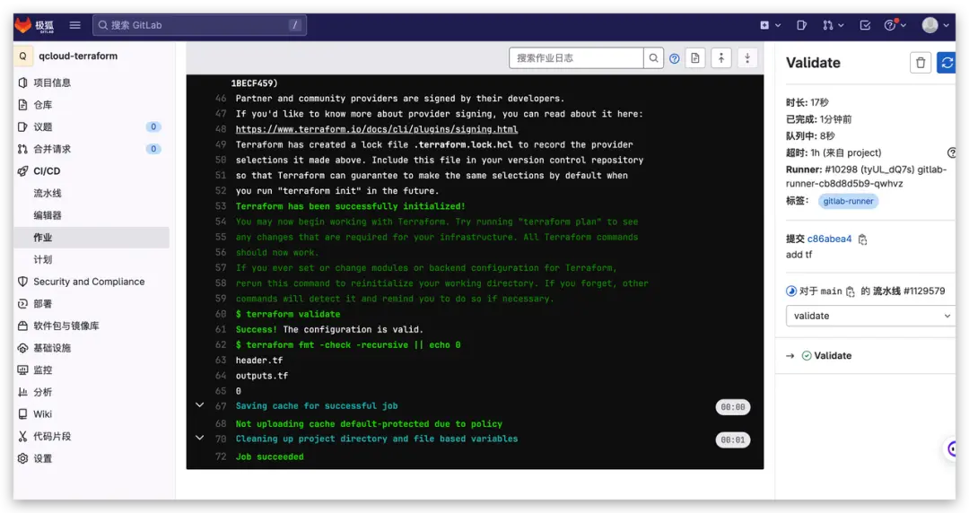969x513 pixels.
Task: Open the main branch link
Action: (831, 291)
